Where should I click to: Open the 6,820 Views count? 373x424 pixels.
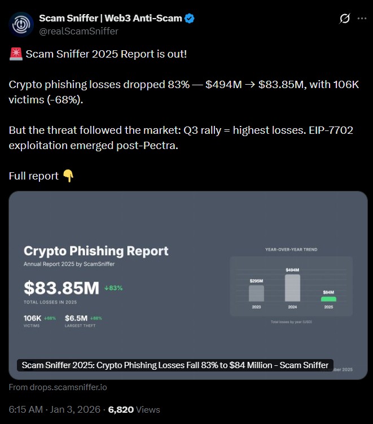click(134, 409)
